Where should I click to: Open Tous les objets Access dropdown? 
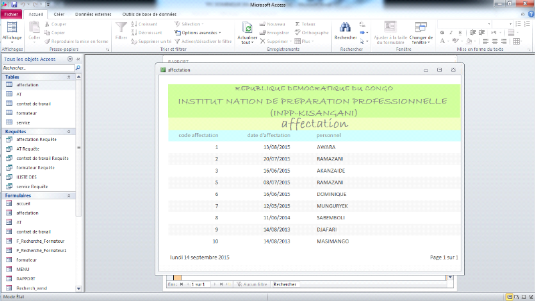pos(70,59)
